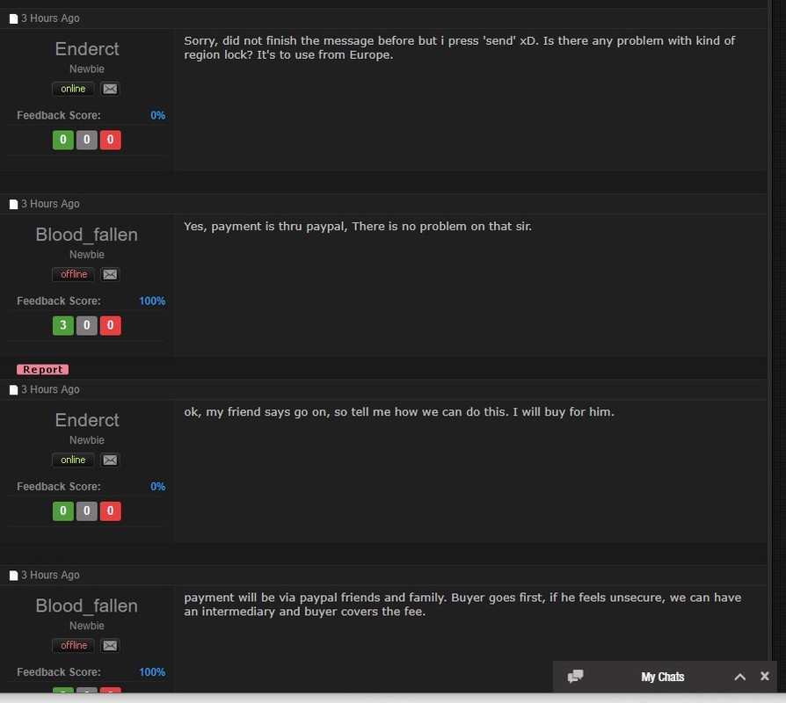Click the envelope icon under the first Blood_fallen post
The height and width of the screenshot is (703, 786).
(110, 274)
